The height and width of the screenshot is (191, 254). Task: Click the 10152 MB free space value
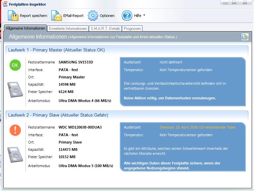67,157
